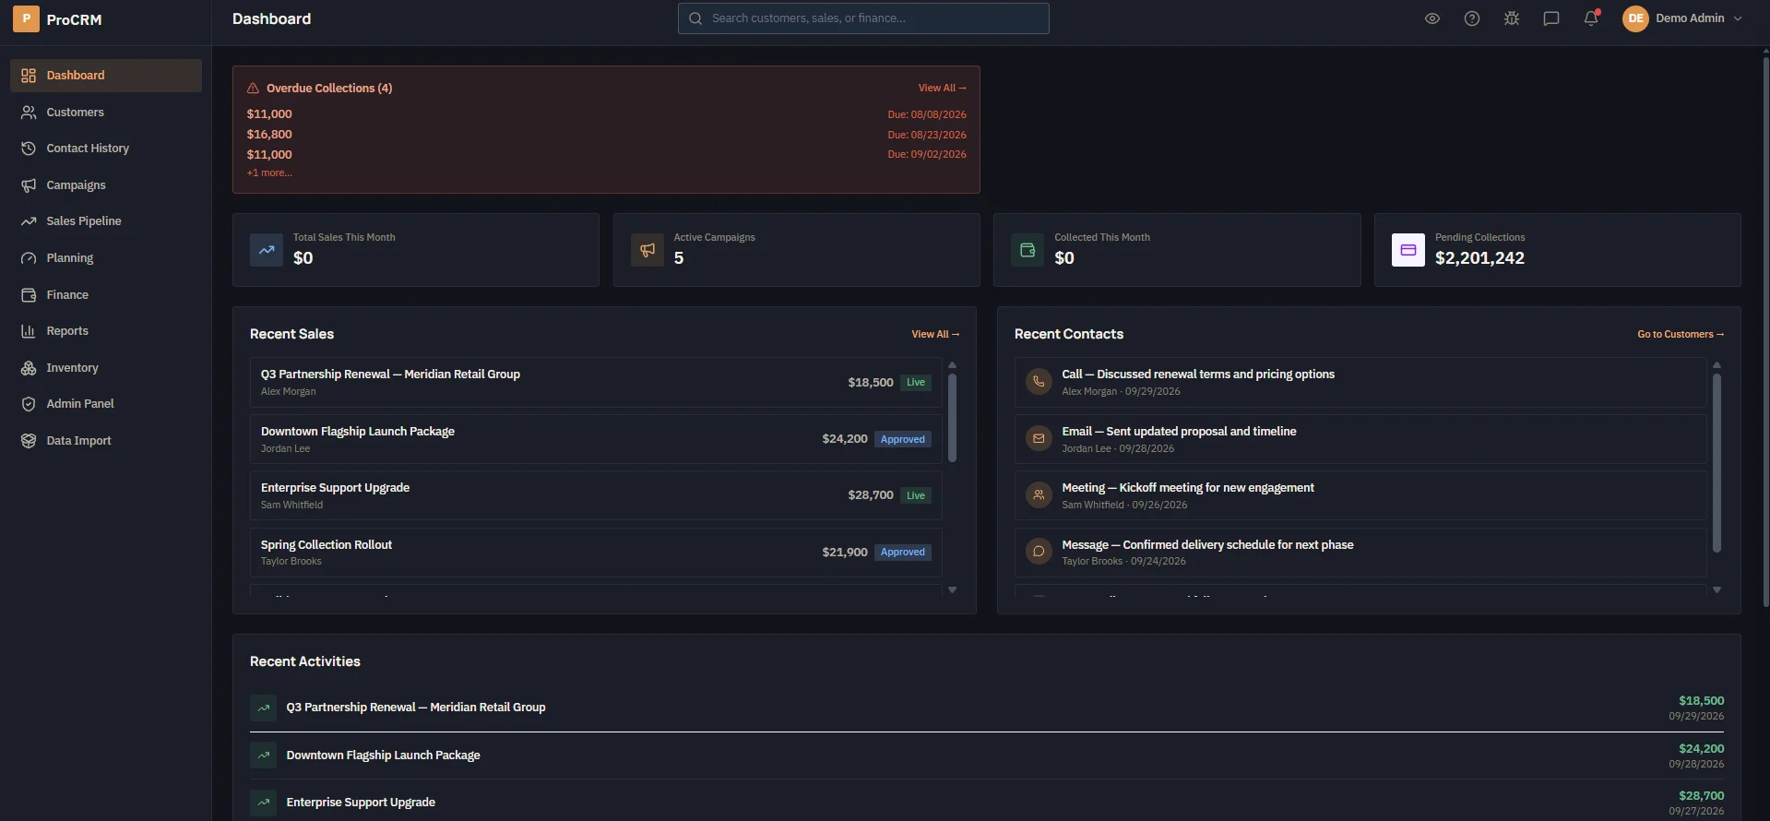Open the chat messages icon

[x=1551, y=18]
